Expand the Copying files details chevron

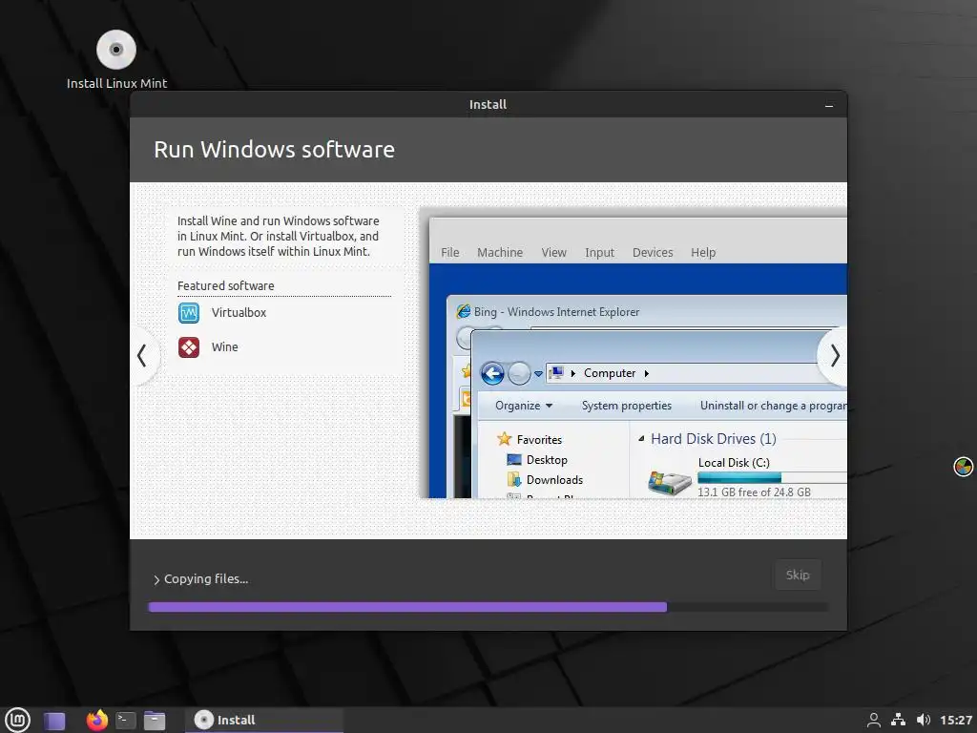click(156, 579)
